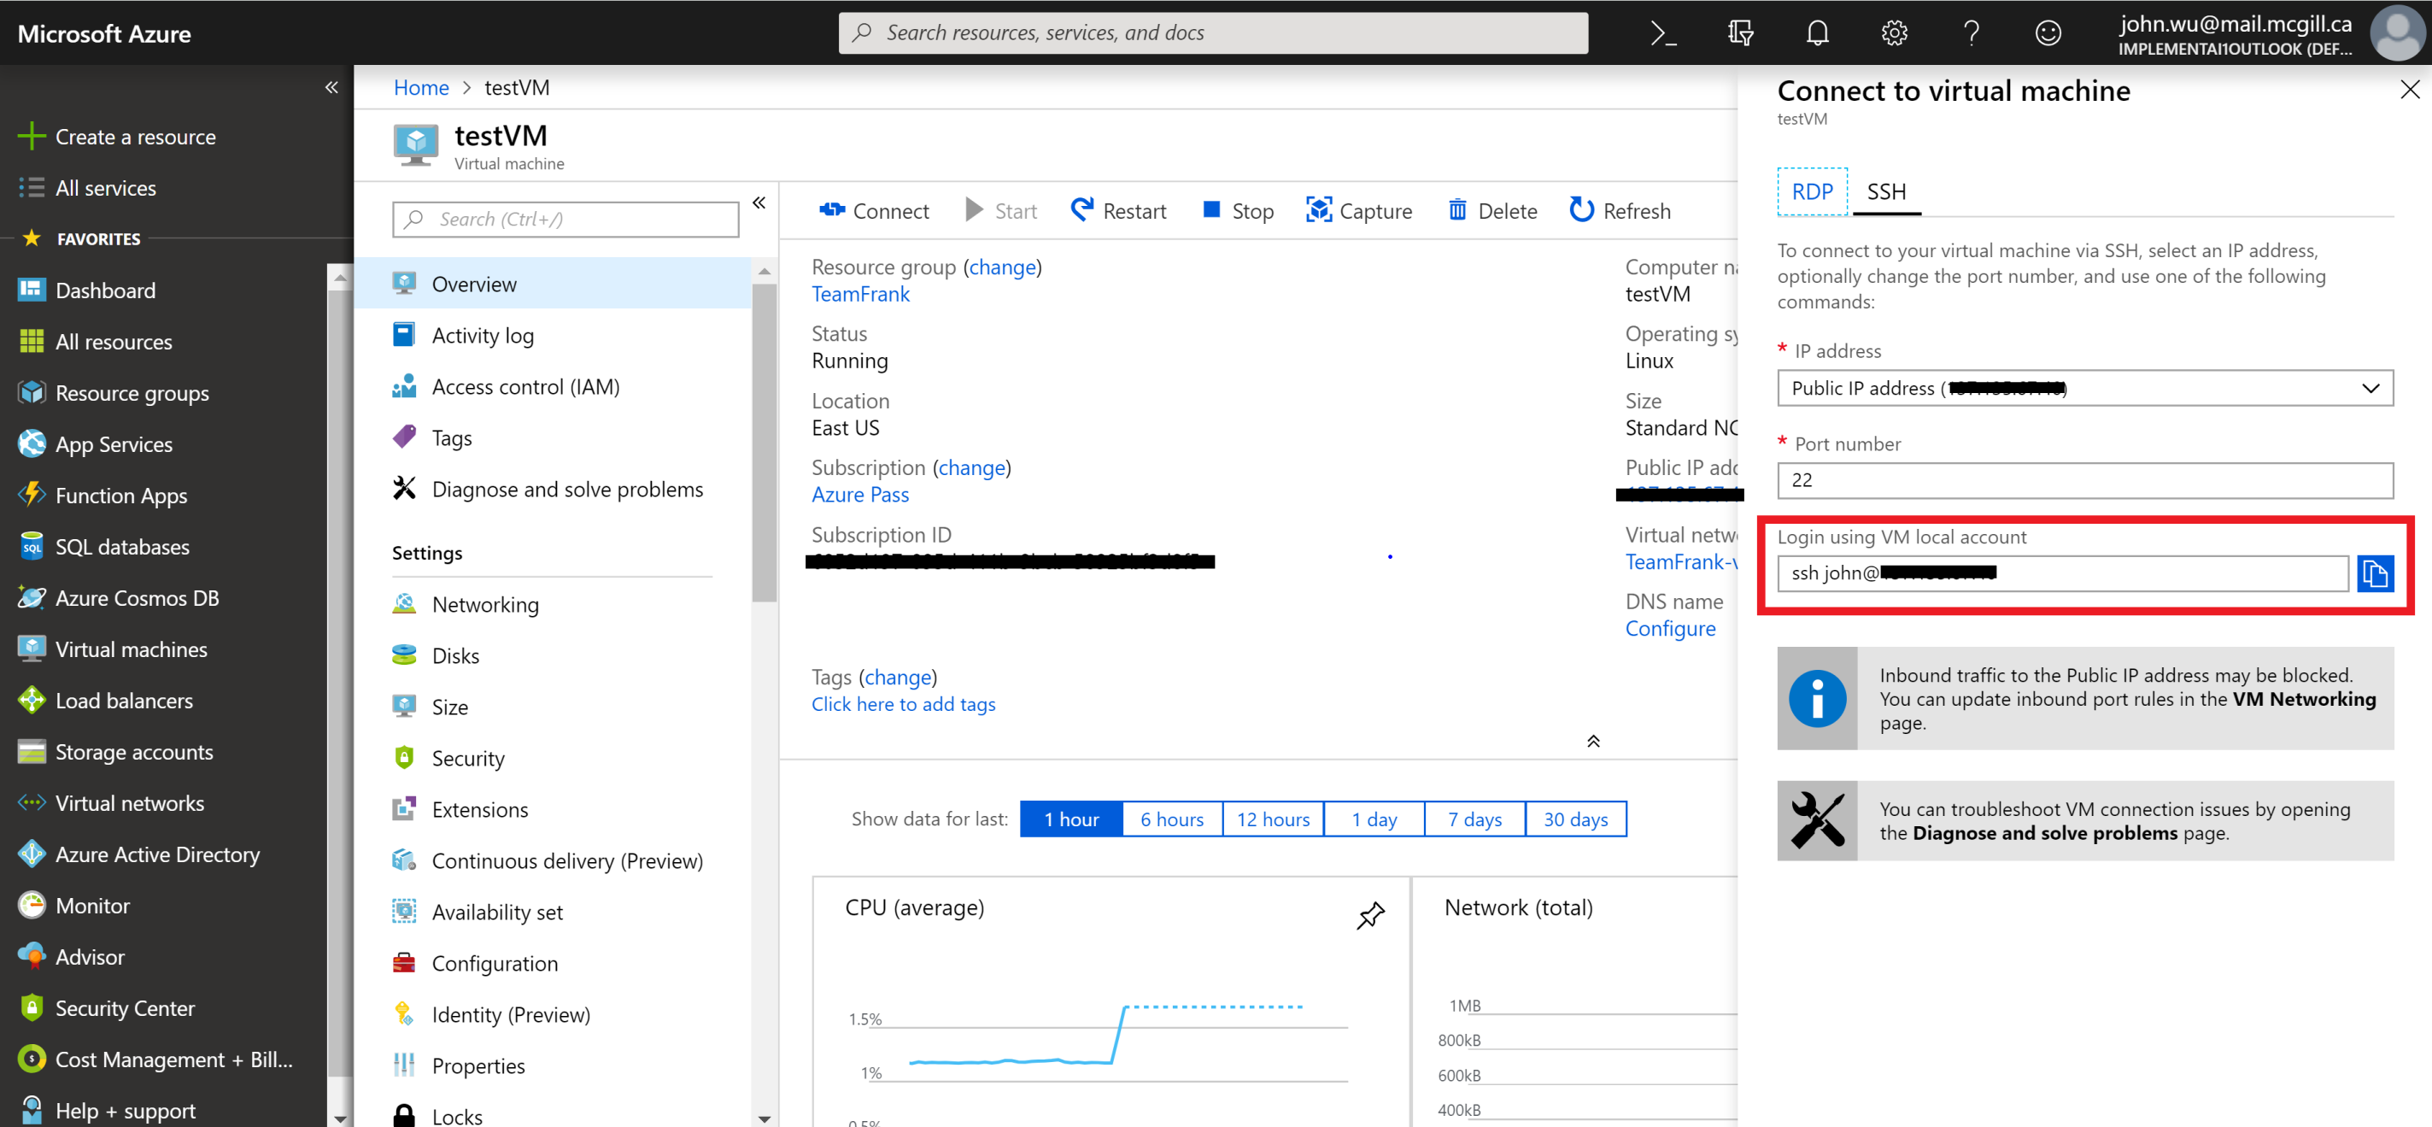This screenshot has width=2432, height=1127.
Task: Change the resource group link
Action: point(1002,267)
